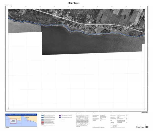153x131 pixels.
Task: Click the red legend swatch
Action: click(42, 121)
